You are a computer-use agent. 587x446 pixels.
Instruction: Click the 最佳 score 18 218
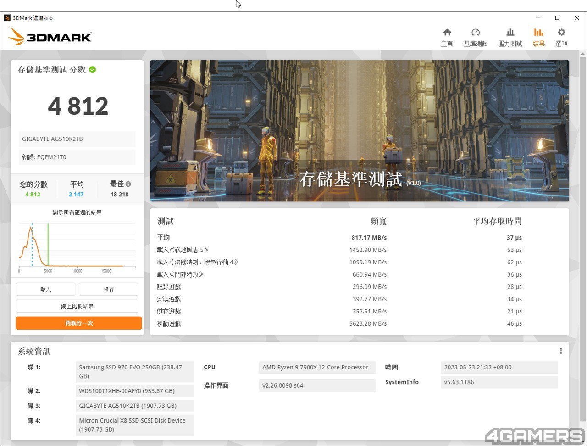tap(120, 195)
